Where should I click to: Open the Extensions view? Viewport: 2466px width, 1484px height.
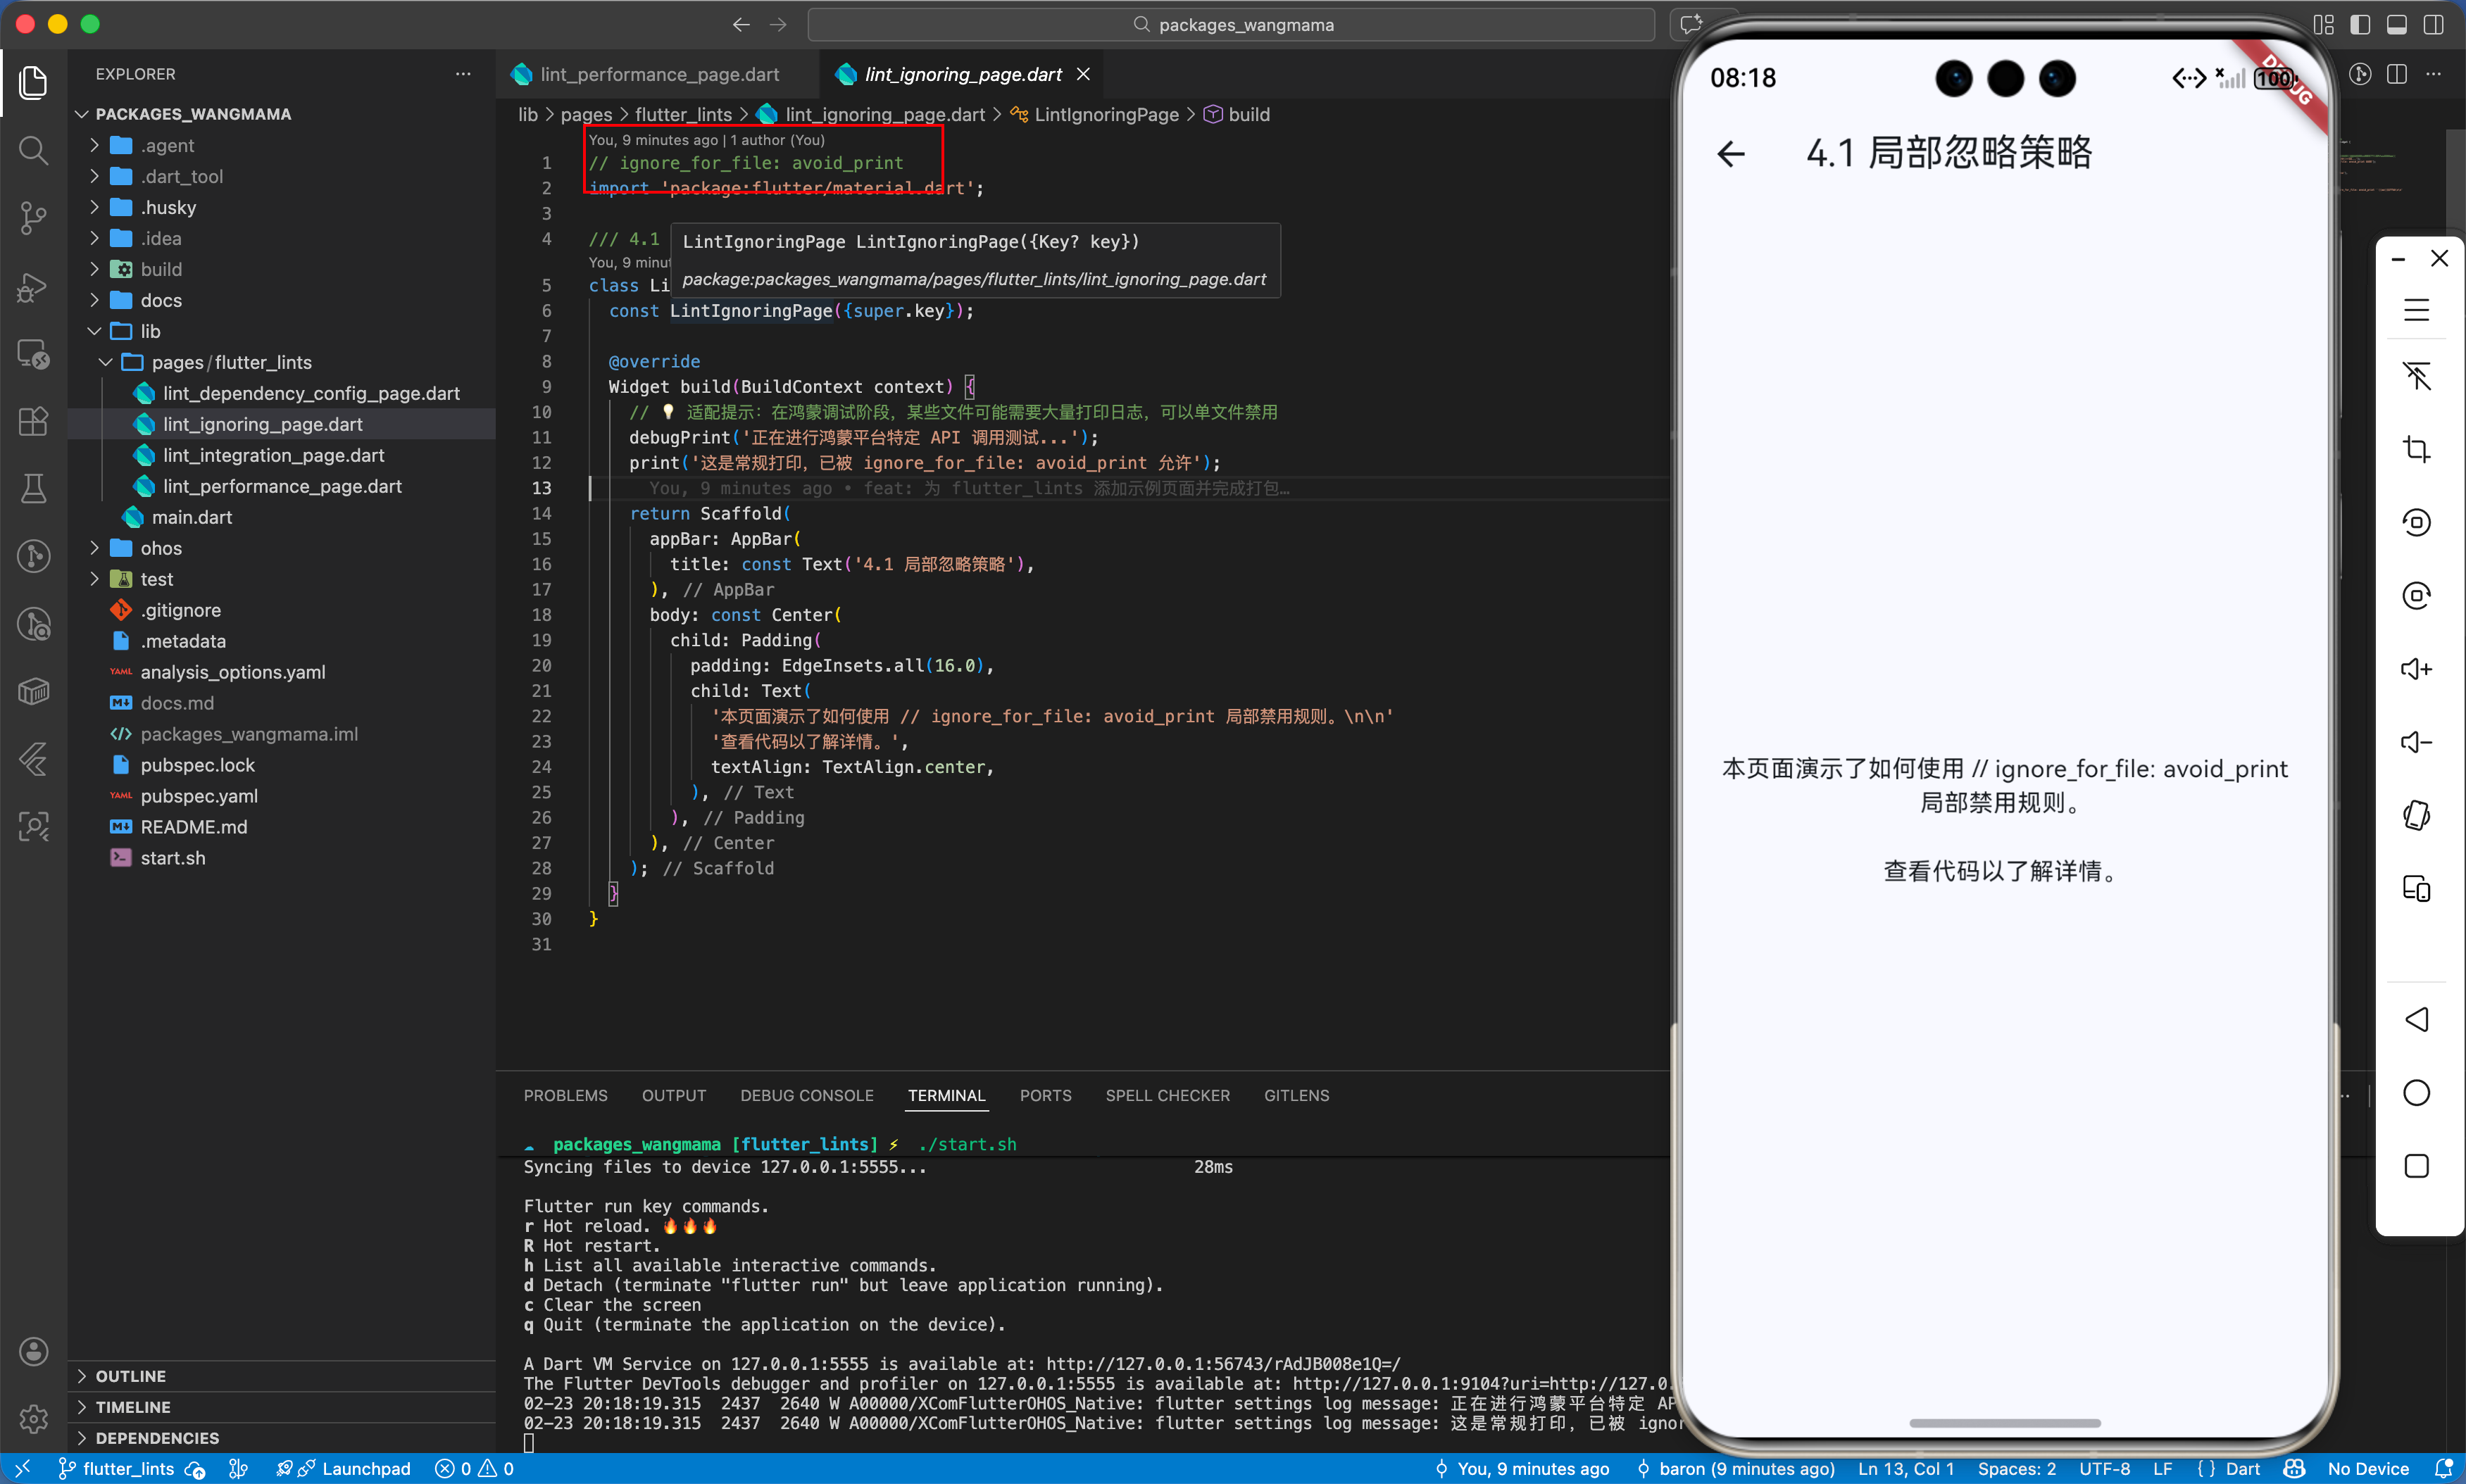33,421
